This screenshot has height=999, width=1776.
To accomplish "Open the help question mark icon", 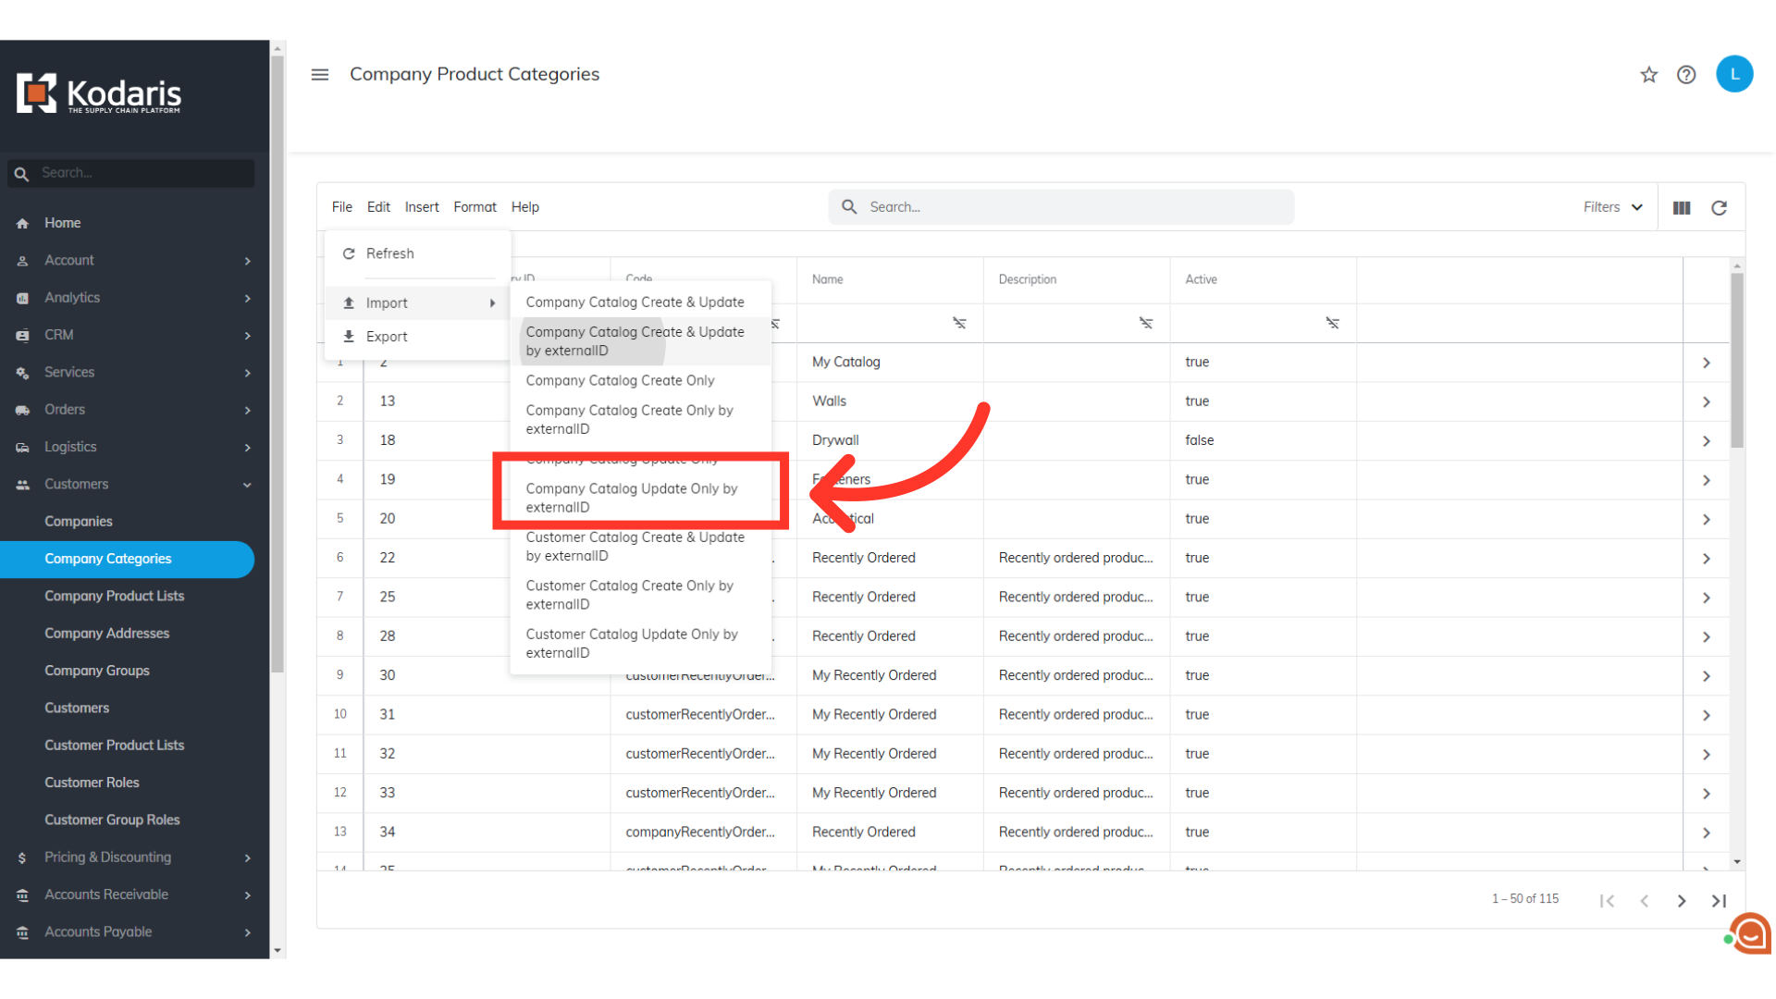I will click(x=1686, y=75).
